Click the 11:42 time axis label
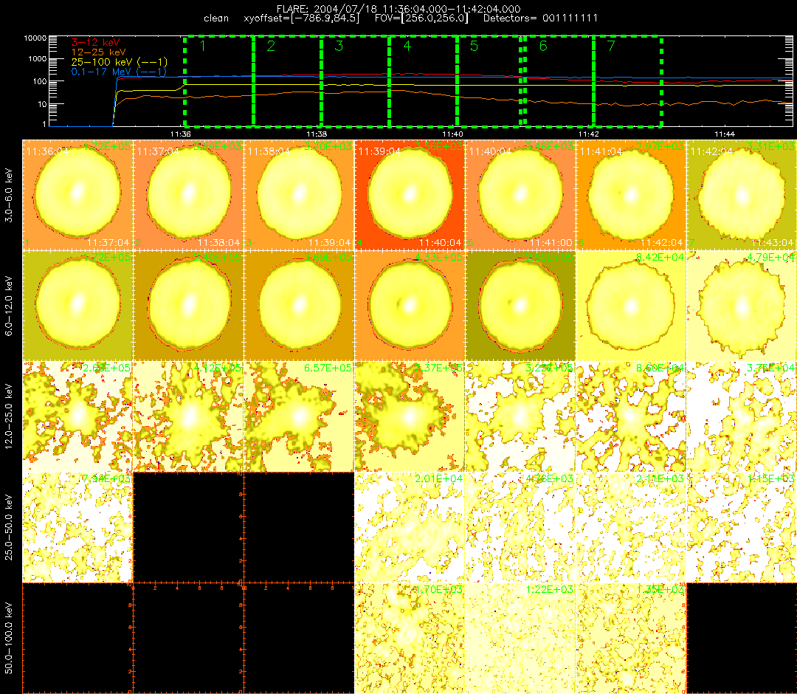 click(589, 134)
